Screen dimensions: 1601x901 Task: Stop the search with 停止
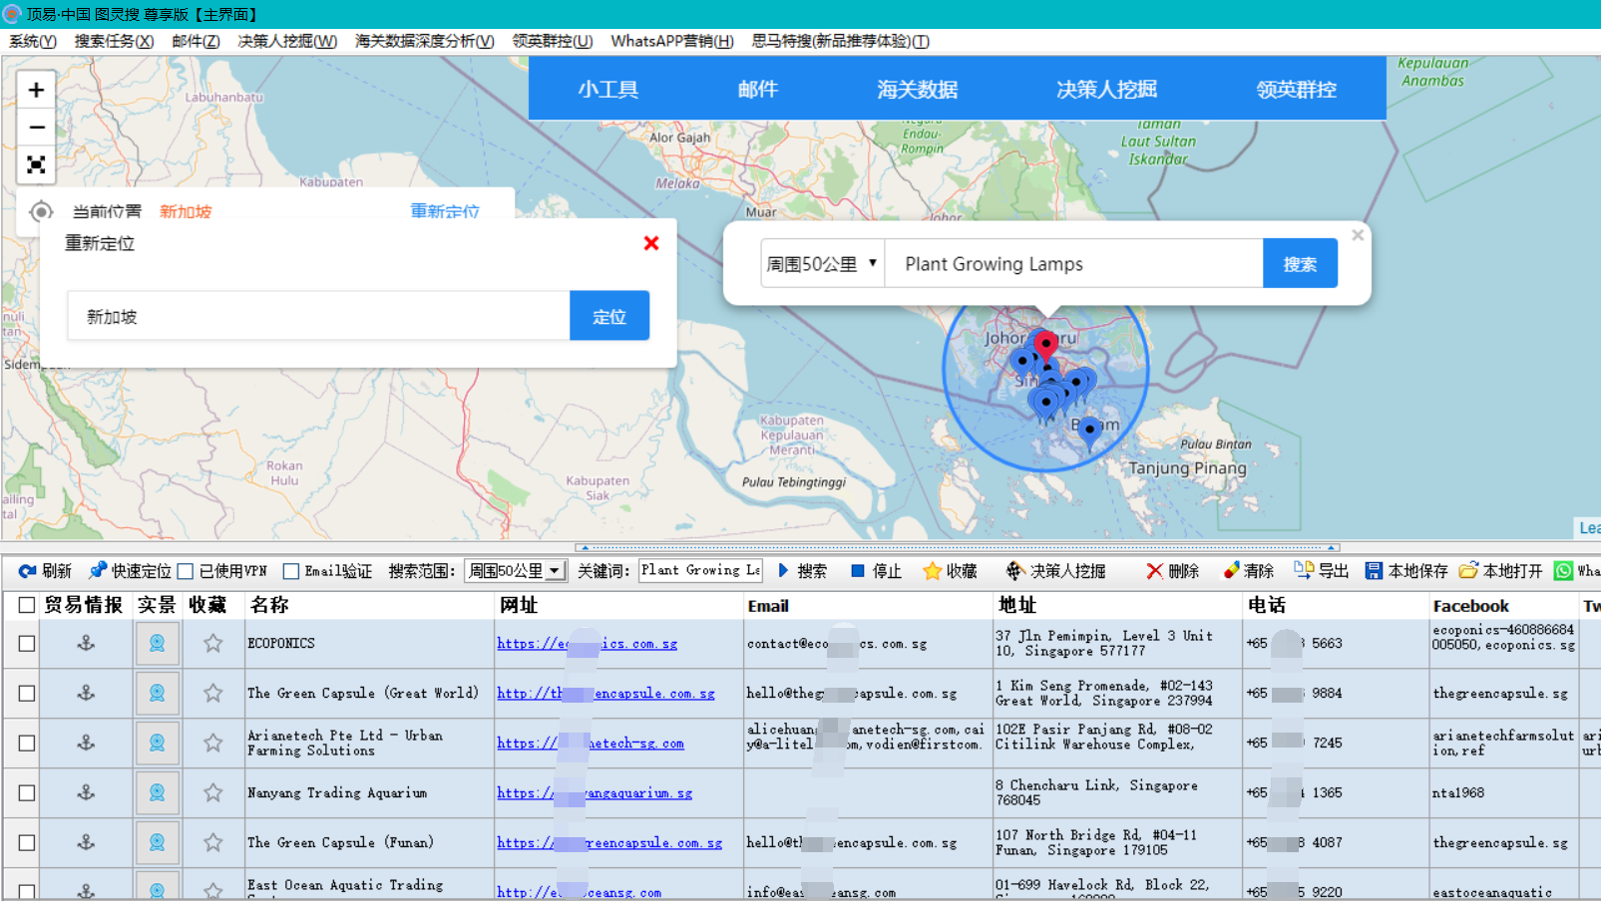tap(876, 571)
